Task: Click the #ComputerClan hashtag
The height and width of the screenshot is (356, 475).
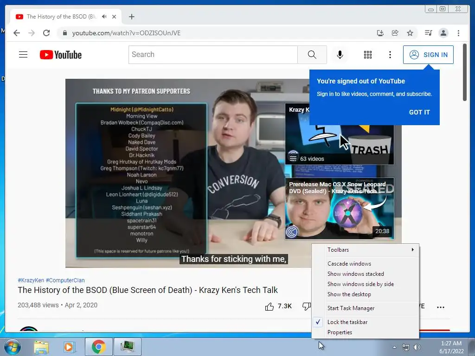Action: 65,280
